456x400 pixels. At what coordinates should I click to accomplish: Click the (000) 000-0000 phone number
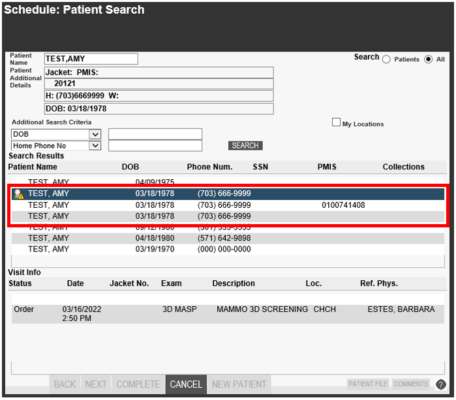pos(224,250)
